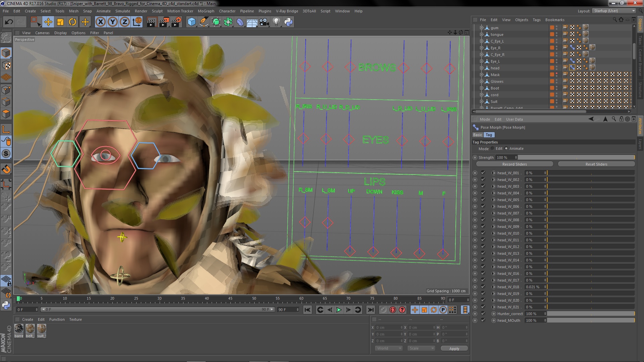The height and width of the screenshot is (362, 644).
Task: Toggle the Hunter_correct checkmark
Action: point(483,314)
